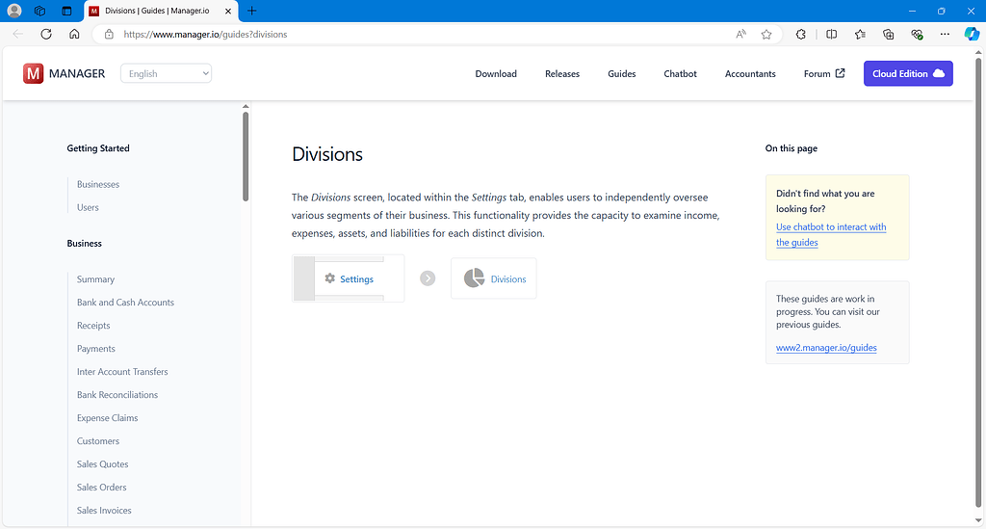Click the Manager red M logo
986x529 pixels.
tap(34, 73)
